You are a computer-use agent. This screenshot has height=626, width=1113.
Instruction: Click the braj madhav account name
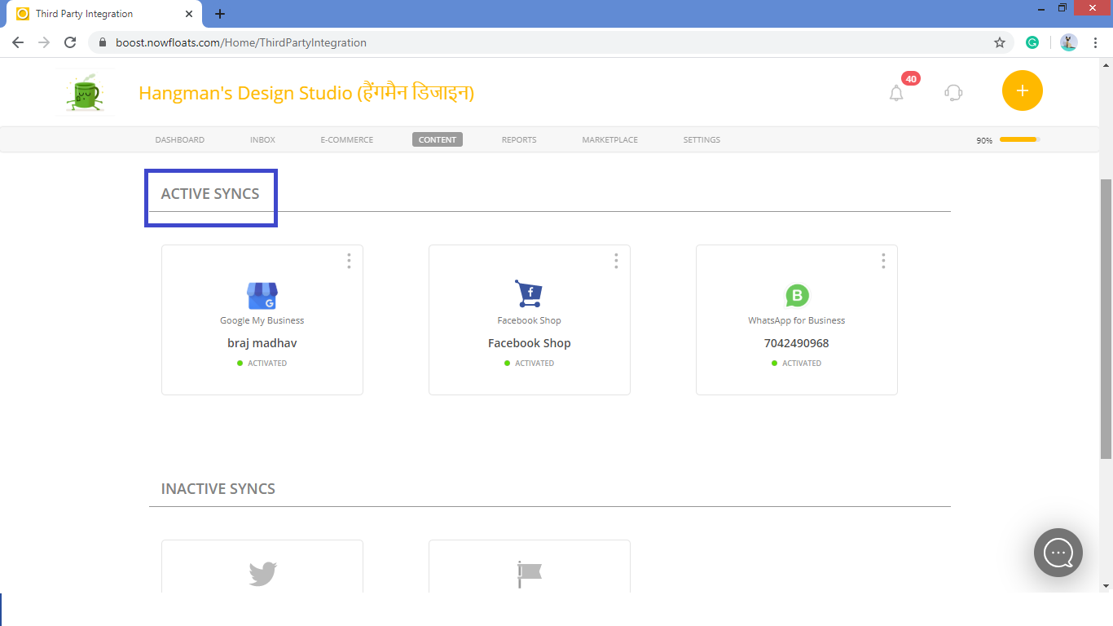point(262,343)
